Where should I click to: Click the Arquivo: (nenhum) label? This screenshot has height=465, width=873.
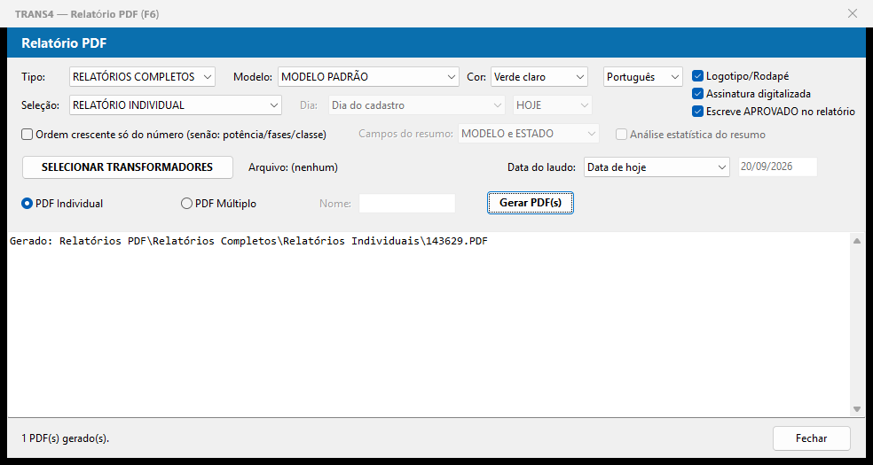(x=293, y=167)
